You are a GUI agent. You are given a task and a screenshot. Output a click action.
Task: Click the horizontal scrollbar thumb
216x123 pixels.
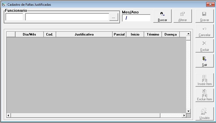pyautogui.click(x=86, y=115)
